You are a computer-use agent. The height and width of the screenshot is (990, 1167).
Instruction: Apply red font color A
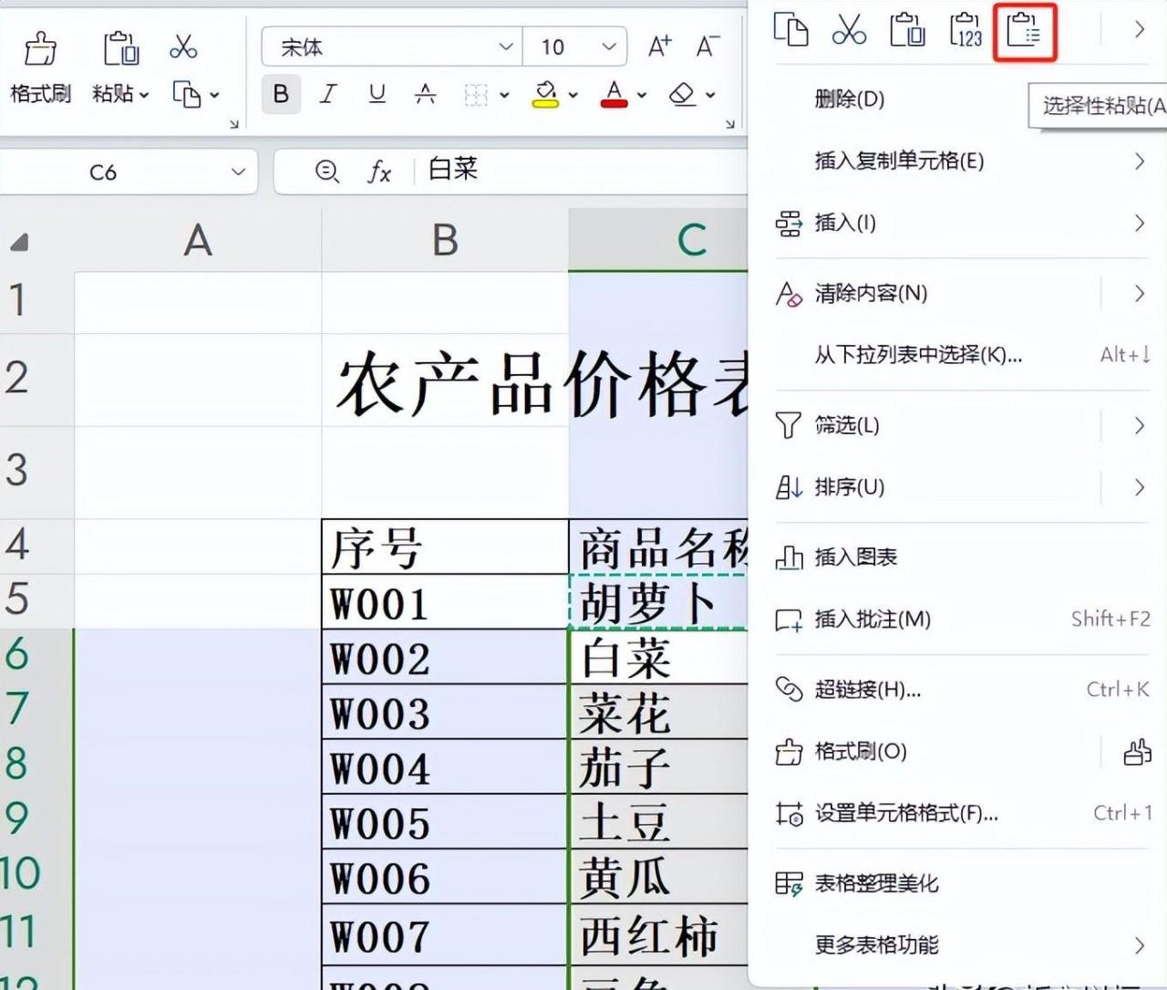click(614, 94)
